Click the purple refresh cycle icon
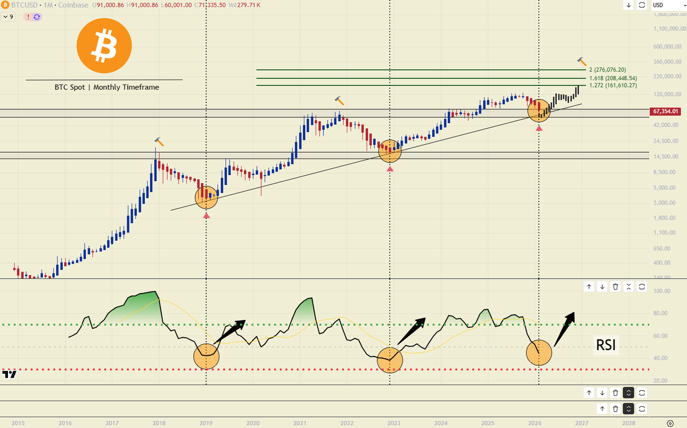Viewport: 687px width, 428px height. pyautogui.click(x=37, y=17)
